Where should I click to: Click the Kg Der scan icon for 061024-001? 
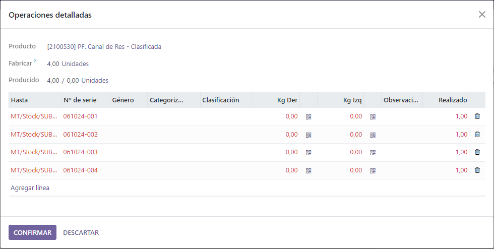pos(308,117)
